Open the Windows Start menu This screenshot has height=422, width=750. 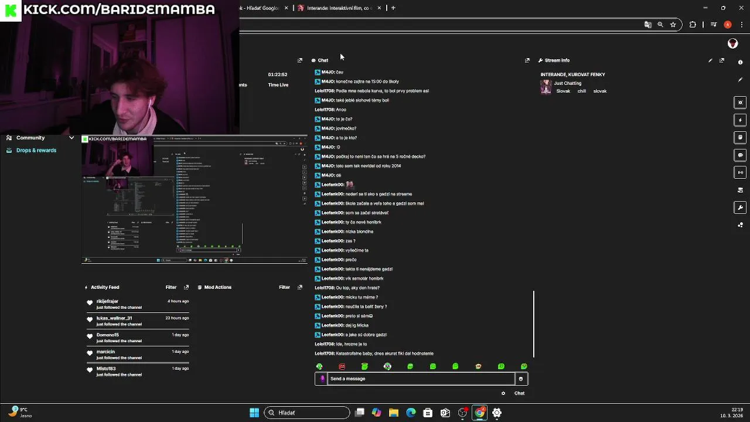click(x=254, y=413)
